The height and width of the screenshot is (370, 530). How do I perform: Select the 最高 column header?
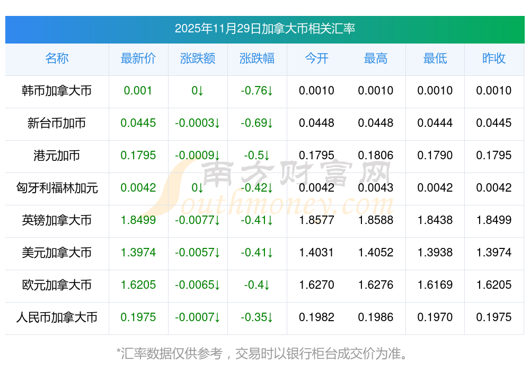pyautogui.click(x=376, y=58)
